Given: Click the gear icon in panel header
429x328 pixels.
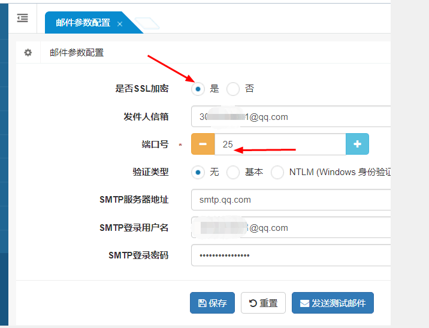Looking at the screenshot, I should [x=28, y=52].
